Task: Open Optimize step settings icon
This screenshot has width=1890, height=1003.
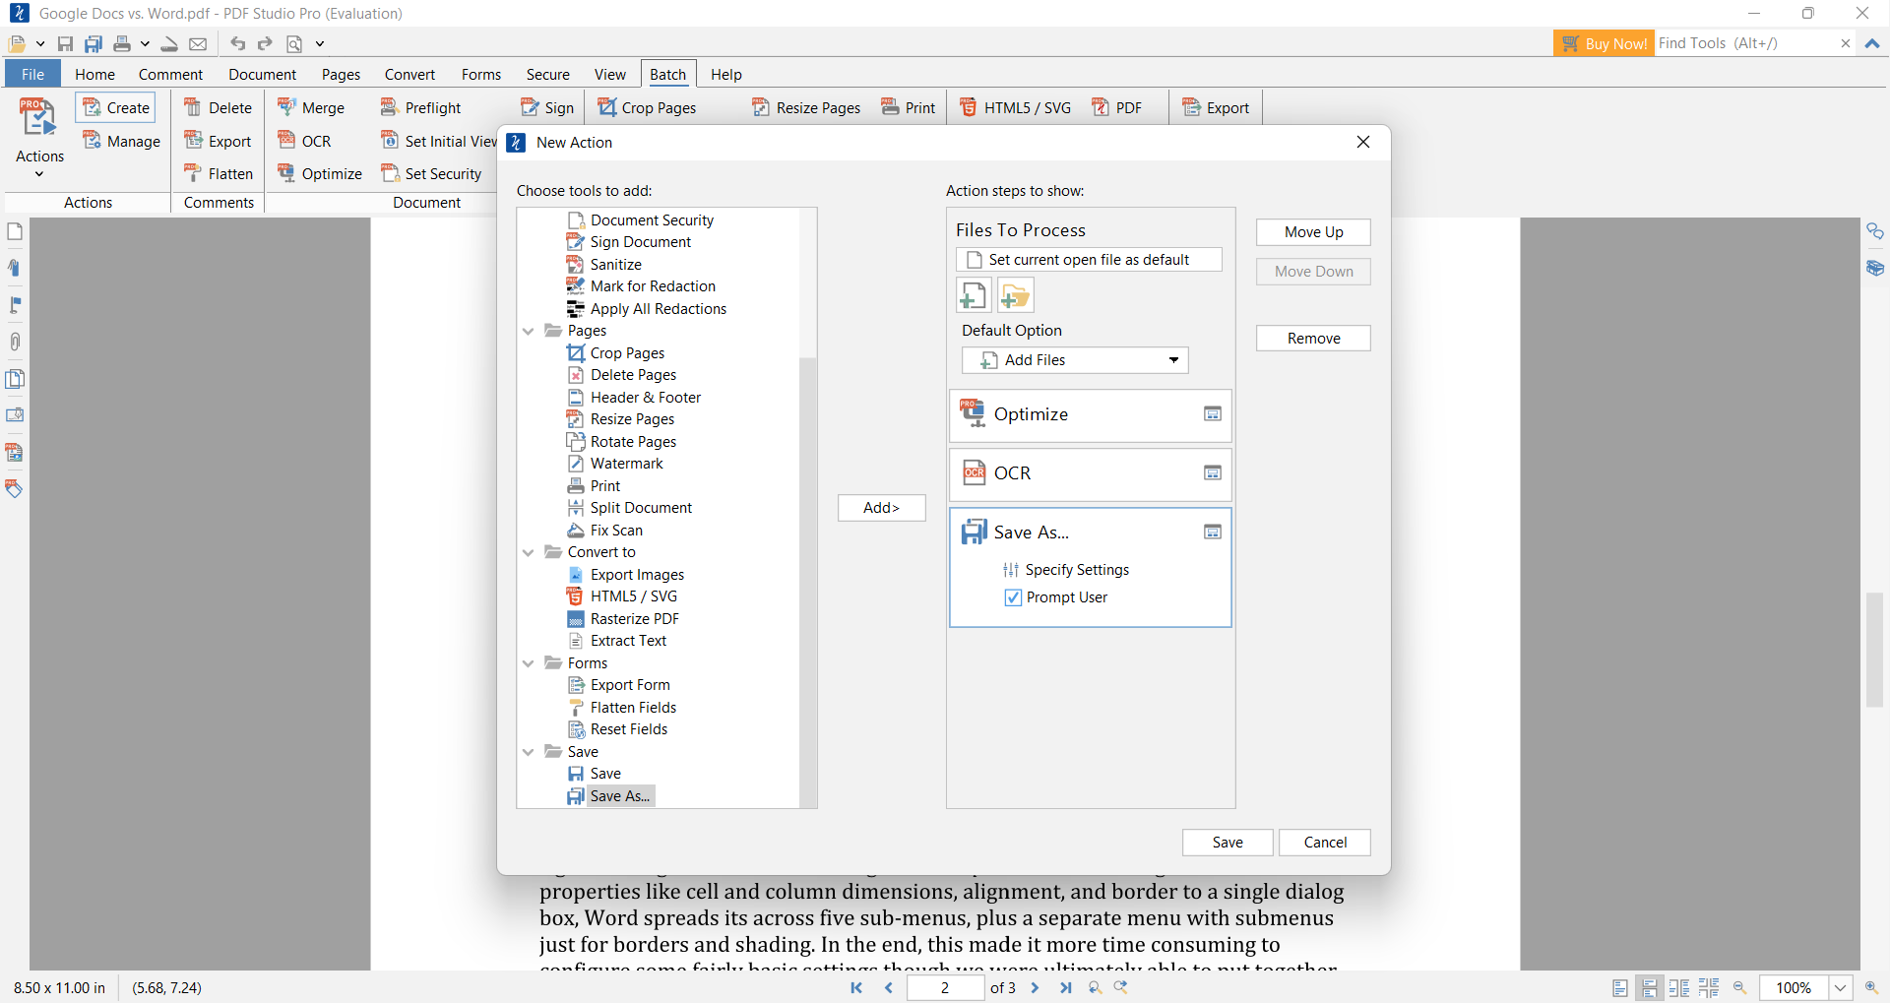Action: click(1212, 414)
